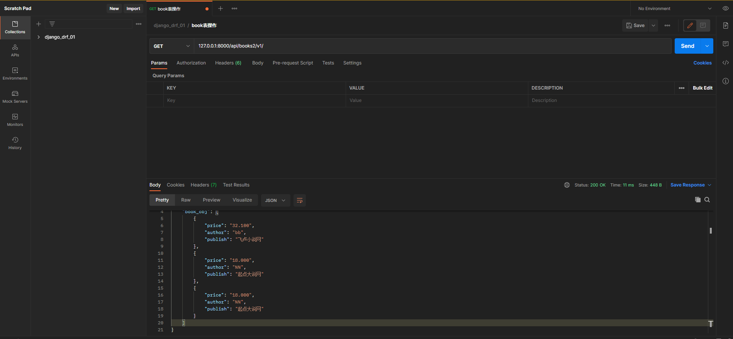This screenshot has width=733, height=339.
Task: Click the network globe icon near Status
Action: [567, 185]
